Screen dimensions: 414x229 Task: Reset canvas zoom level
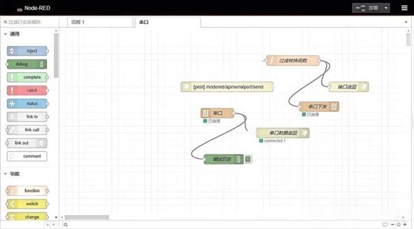398,225
